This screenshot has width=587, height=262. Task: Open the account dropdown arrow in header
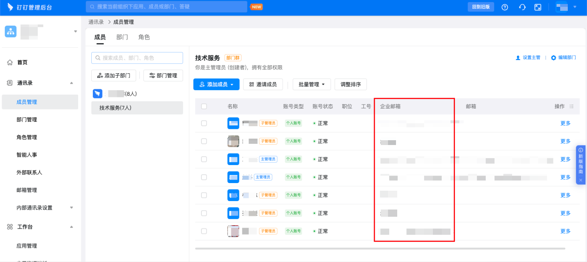(x=575, y=7)
